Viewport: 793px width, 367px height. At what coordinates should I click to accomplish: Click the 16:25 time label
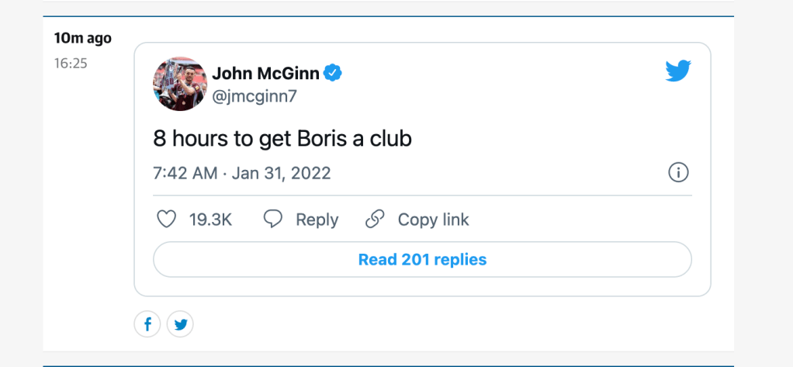point(71,63)
